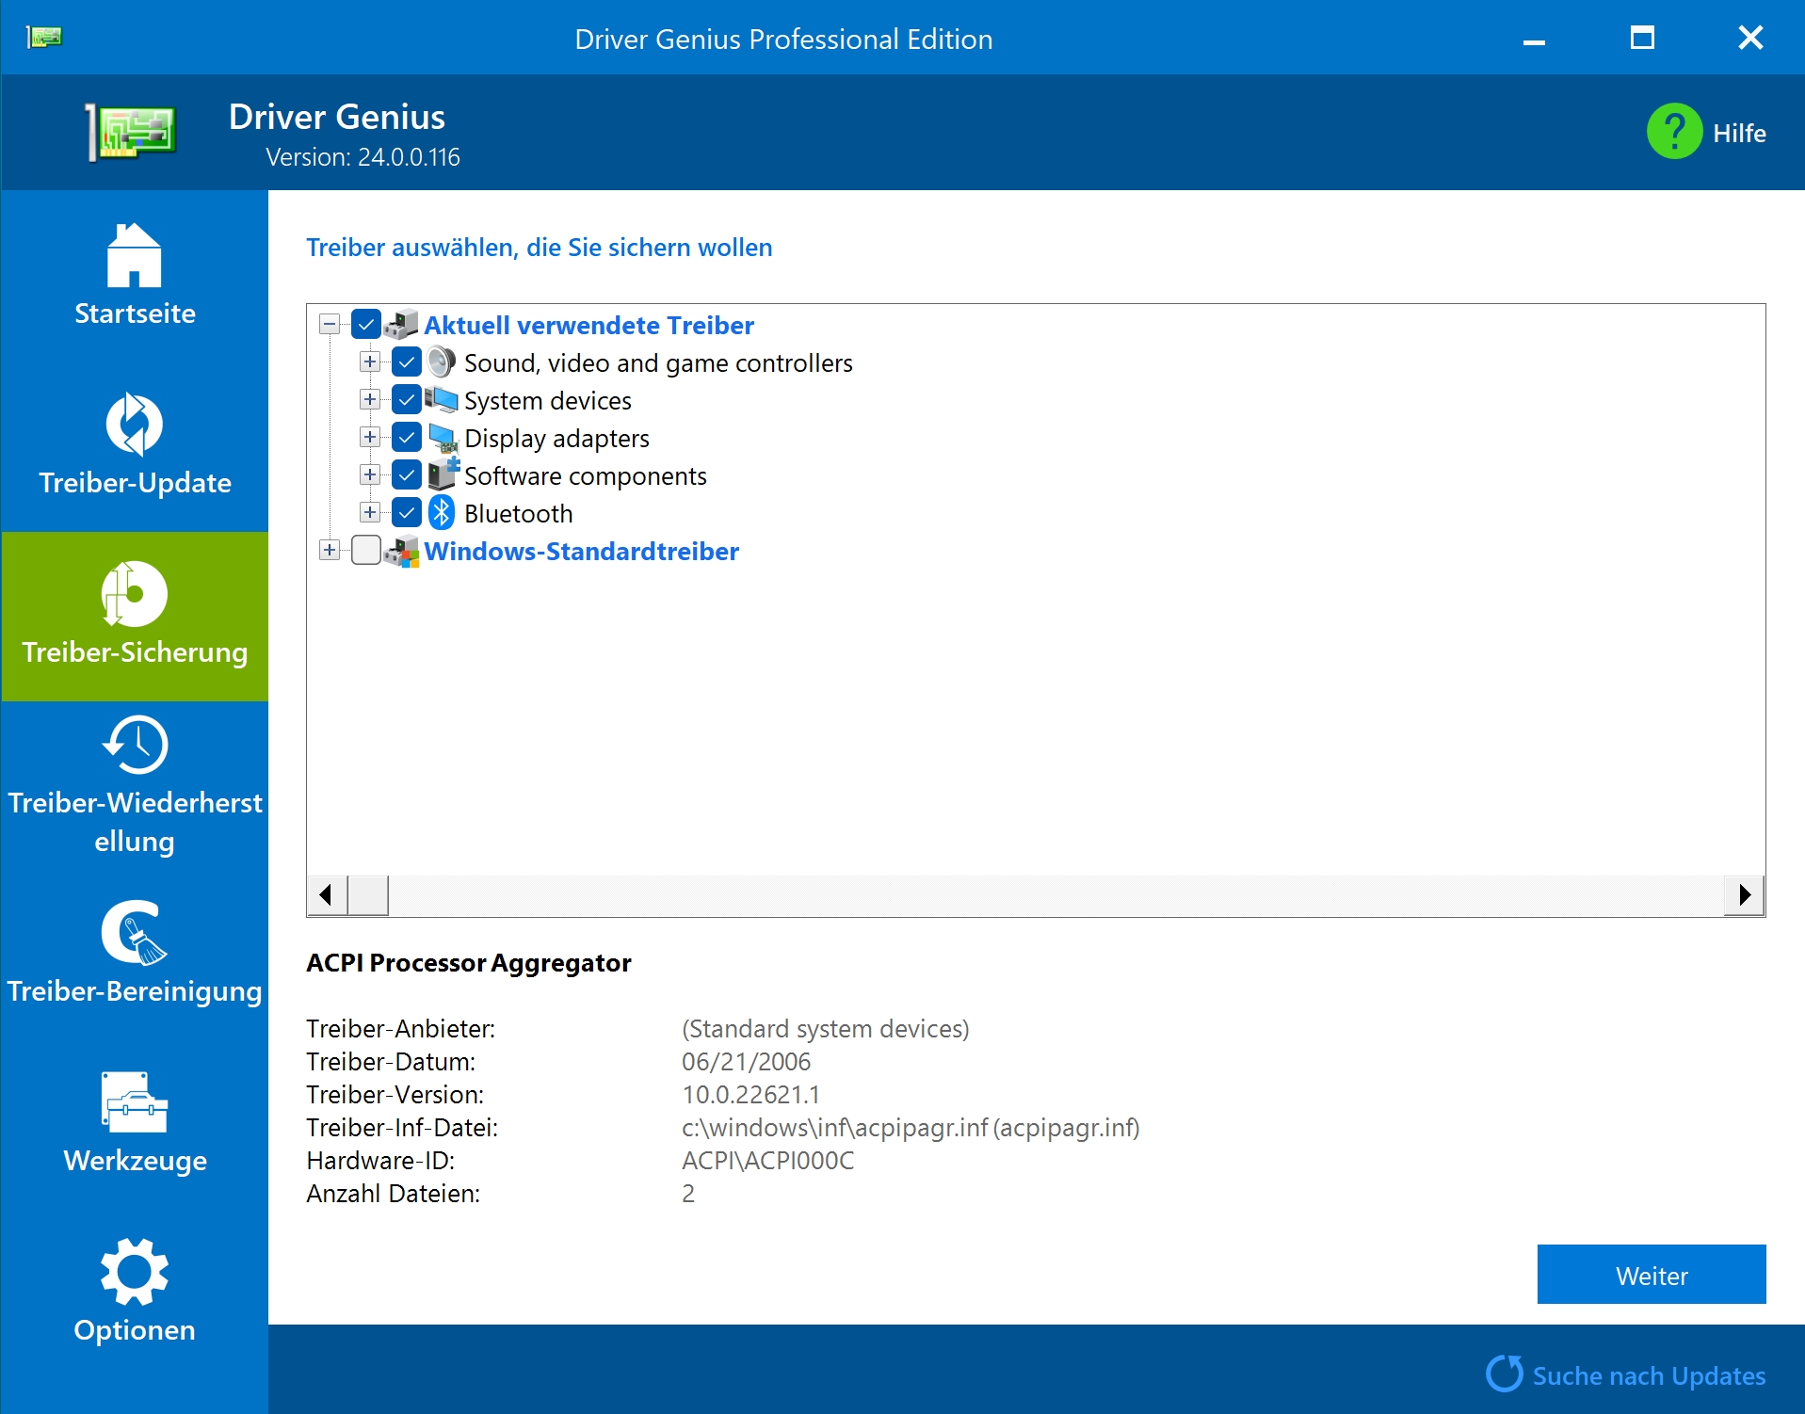Click Suche nach Updates link
The width and height of the screenshot is (1805, 1414).
pyautogui.click(x=1649, y=1375)
